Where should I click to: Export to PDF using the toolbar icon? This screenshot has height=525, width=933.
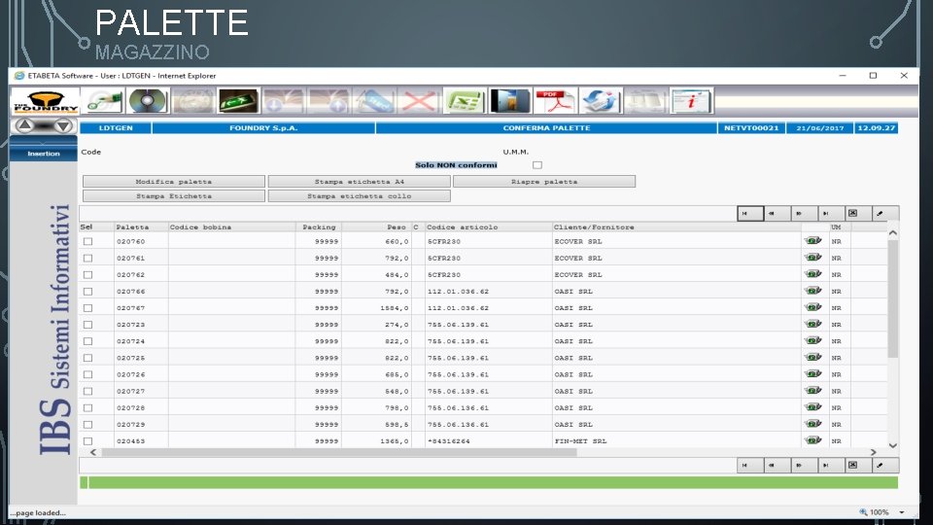pos(555,101)
